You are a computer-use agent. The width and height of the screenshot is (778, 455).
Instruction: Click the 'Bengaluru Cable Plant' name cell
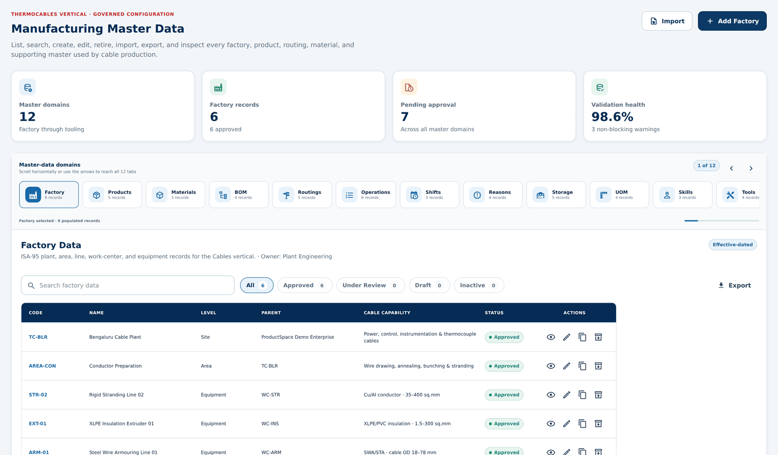pyautogui.click(x=115, y=337)
